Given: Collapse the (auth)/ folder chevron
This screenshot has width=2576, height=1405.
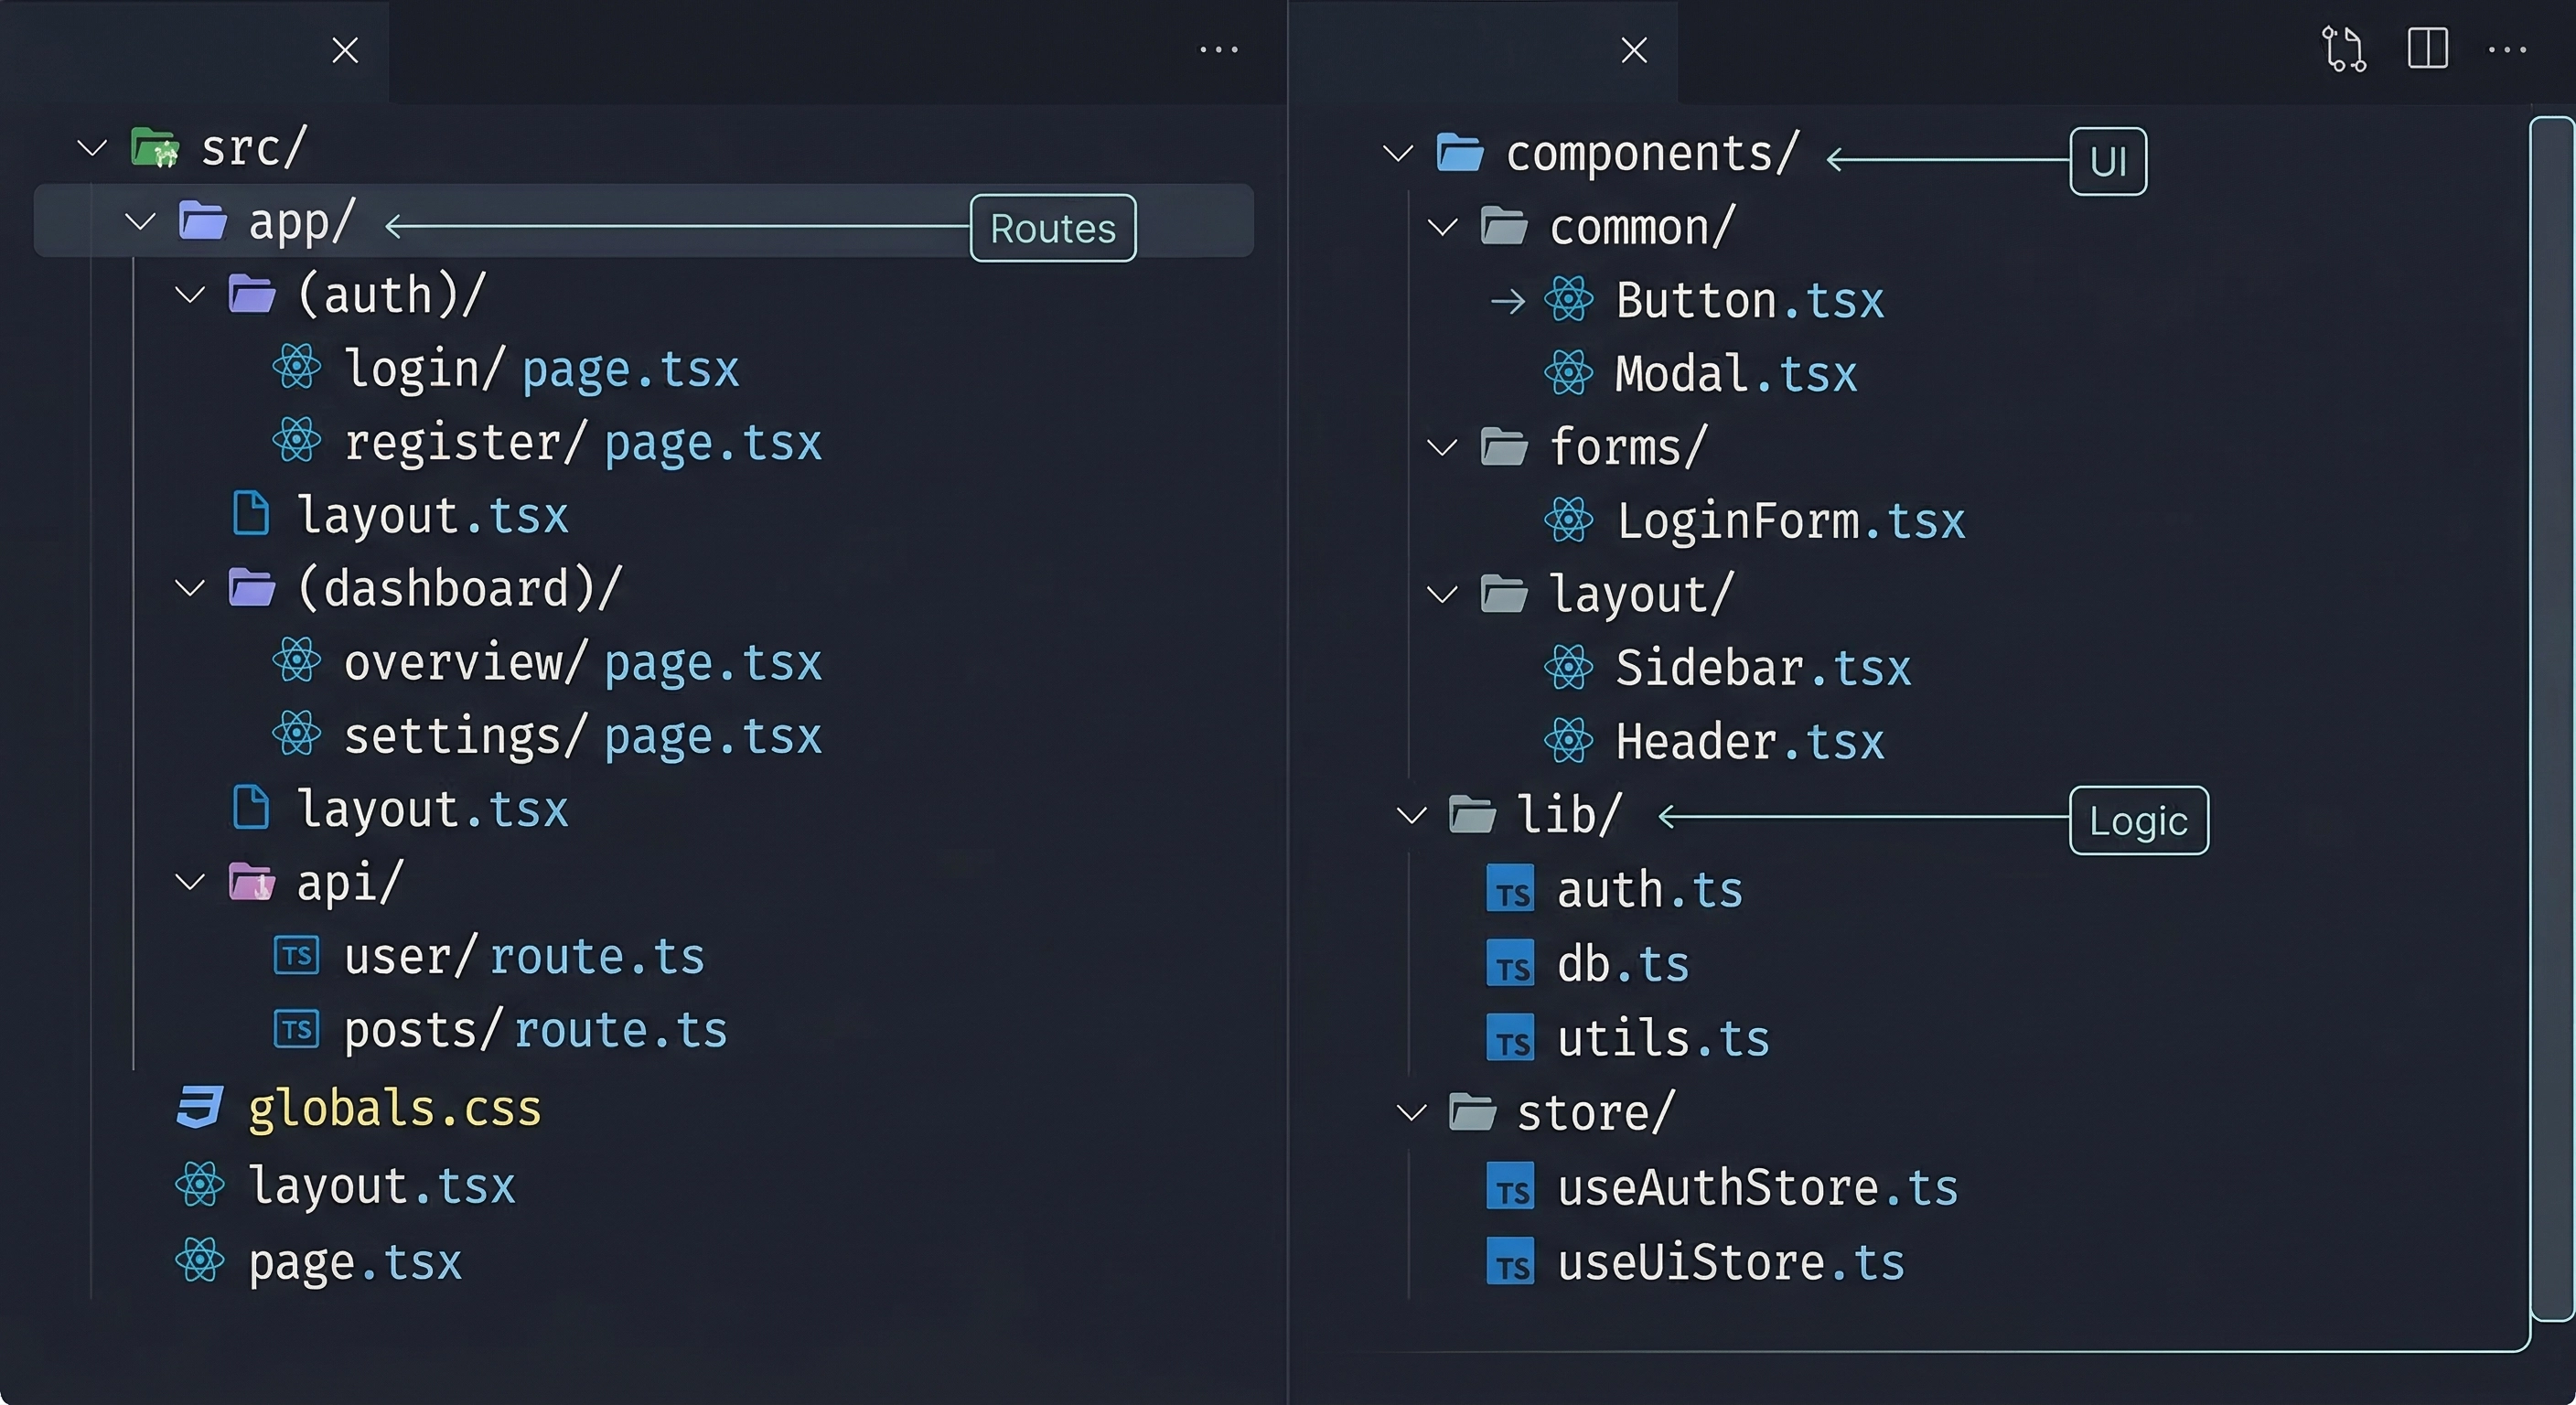Looking at the screenshot, I should (x=189, y=295).
